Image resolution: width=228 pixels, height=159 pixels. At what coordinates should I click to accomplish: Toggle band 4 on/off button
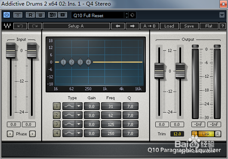coord(57,133)
